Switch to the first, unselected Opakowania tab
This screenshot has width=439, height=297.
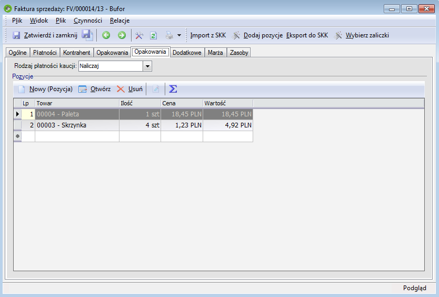click(x=112, y=53)
